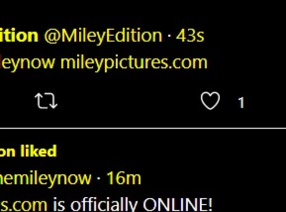
Task: Open the mention ending "eynow" in the first tweet
Action: (27, 63)
